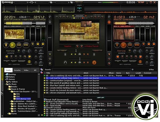Toggle the yellow SMART lock on left deck

29,62
